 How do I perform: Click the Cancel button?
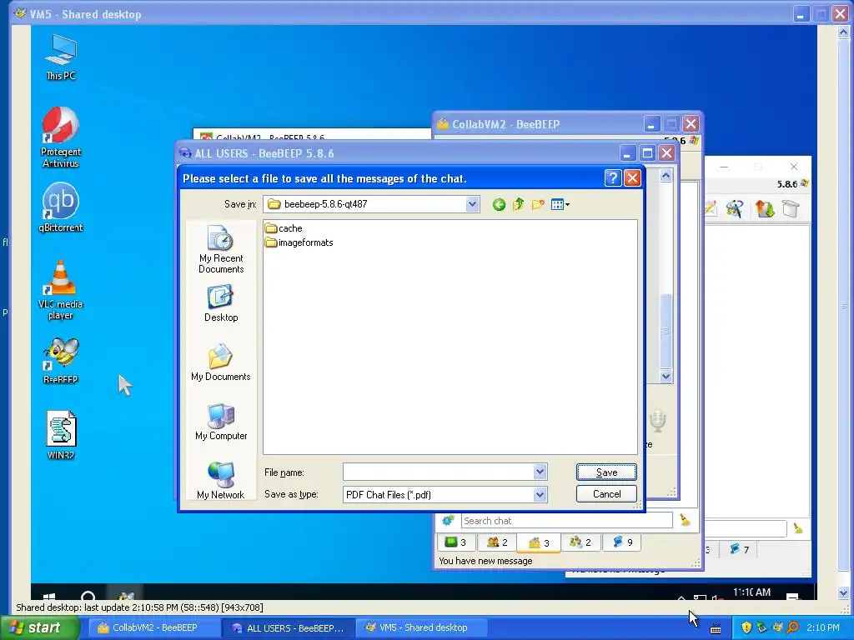pyautogui.click(x=606, y=494)
